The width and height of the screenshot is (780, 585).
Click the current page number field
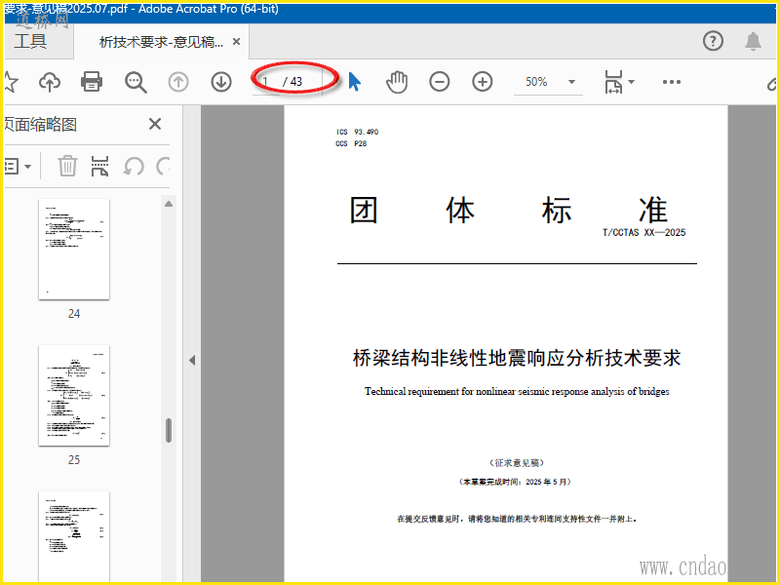click(266, 82)
